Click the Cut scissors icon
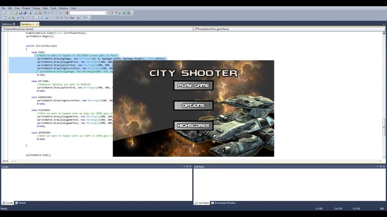This screenshot has height=217, width=387. [31, 13]
